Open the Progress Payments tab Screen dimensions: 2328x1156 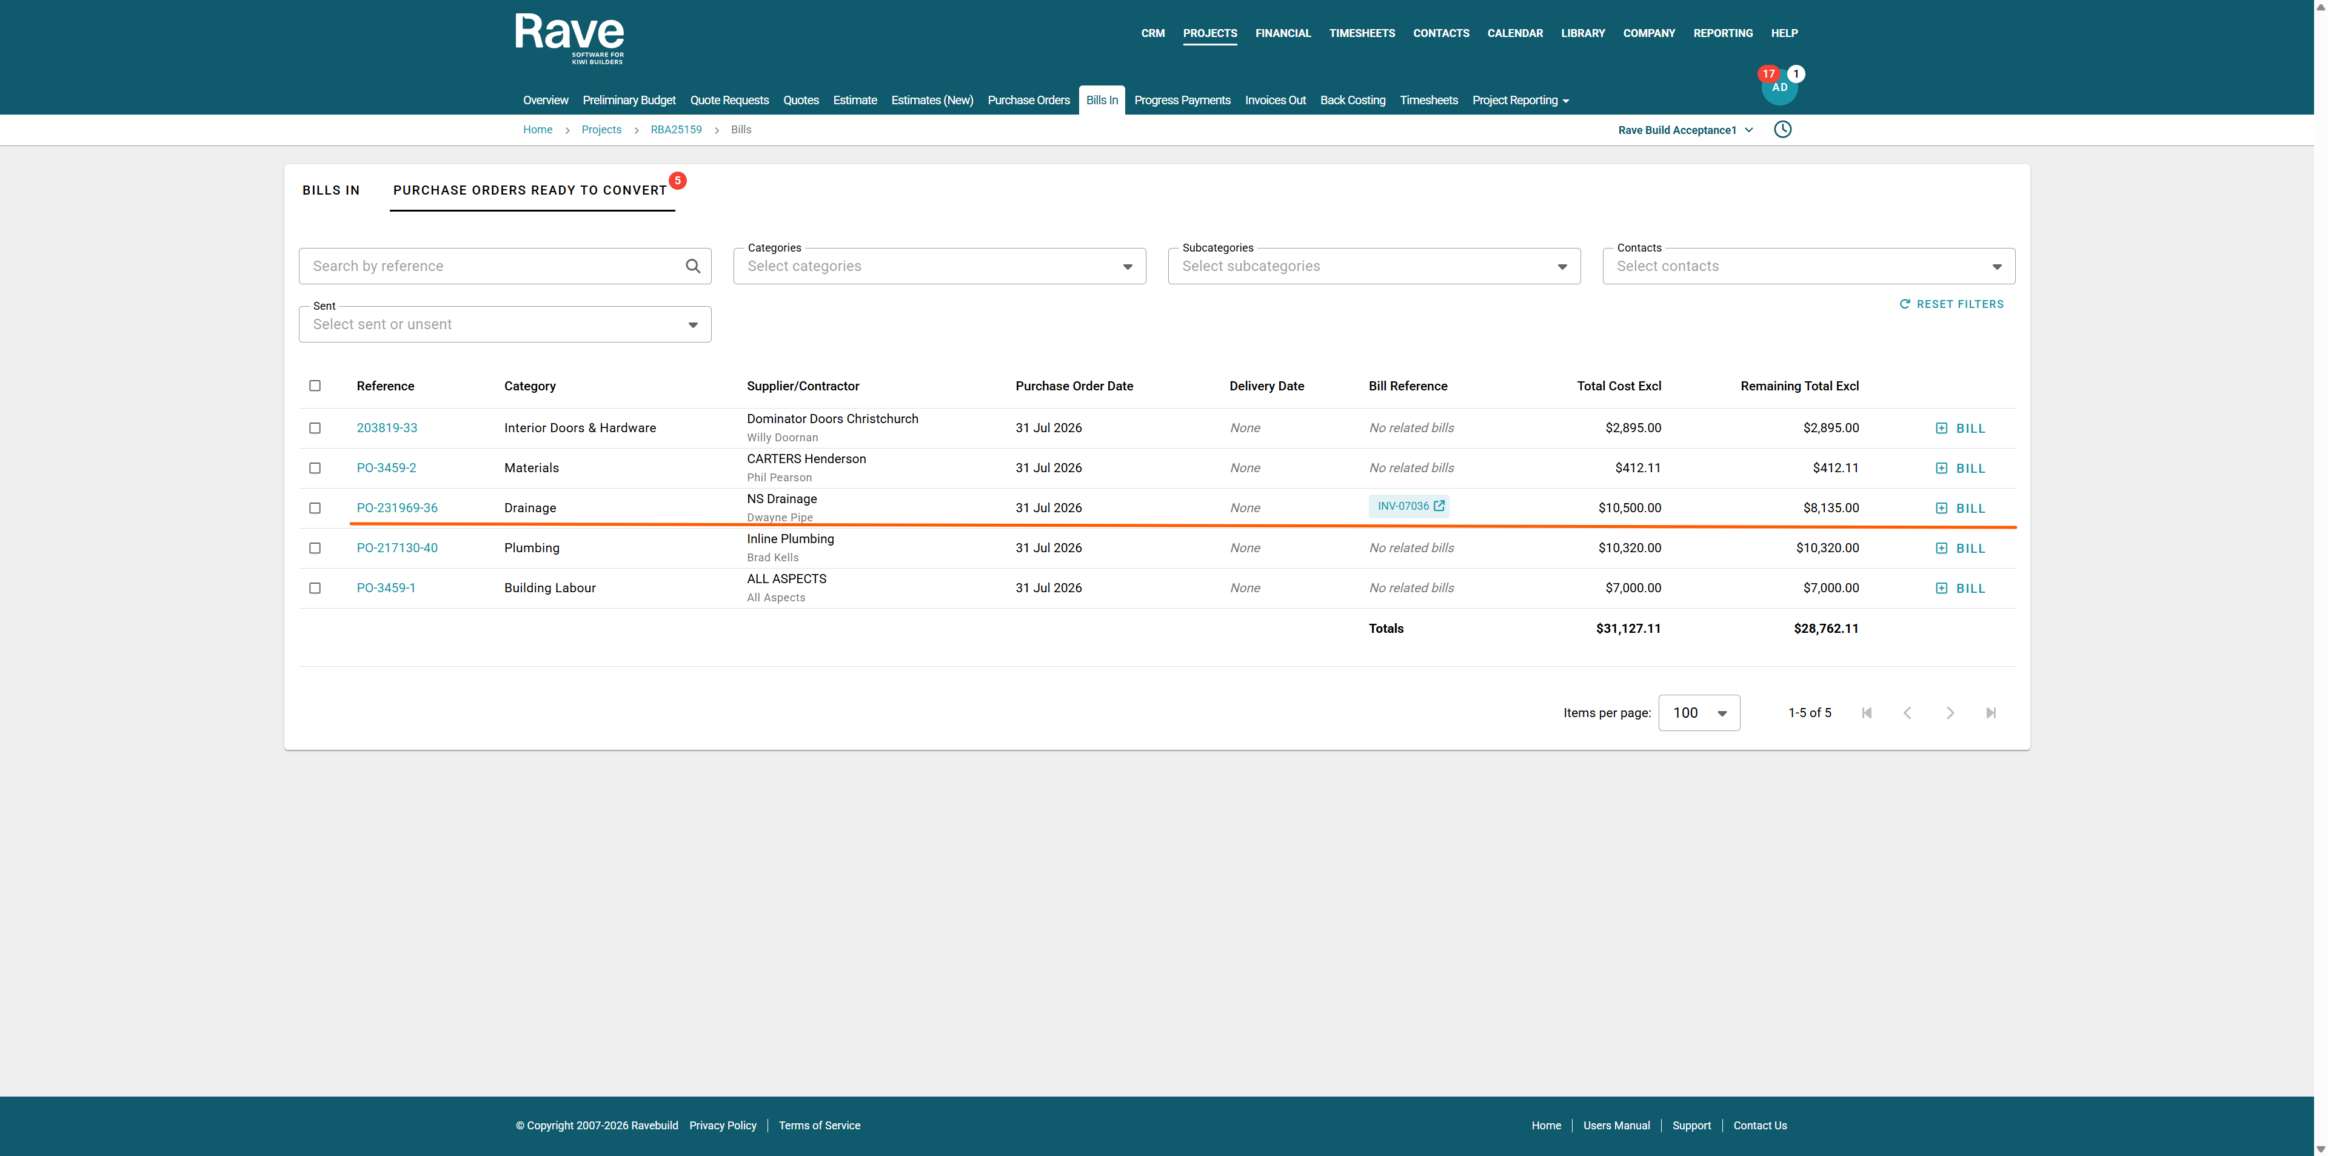1182,101
